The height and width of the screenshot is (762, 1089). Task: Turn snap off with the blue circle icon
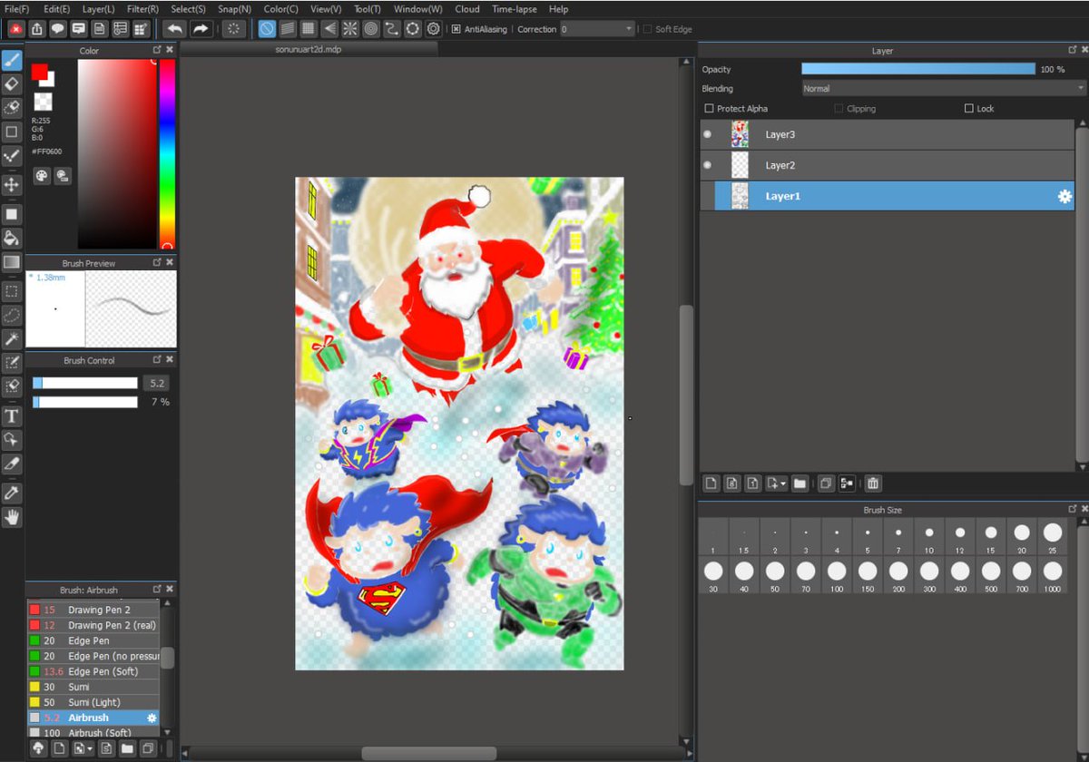click(x=267, y=29)
